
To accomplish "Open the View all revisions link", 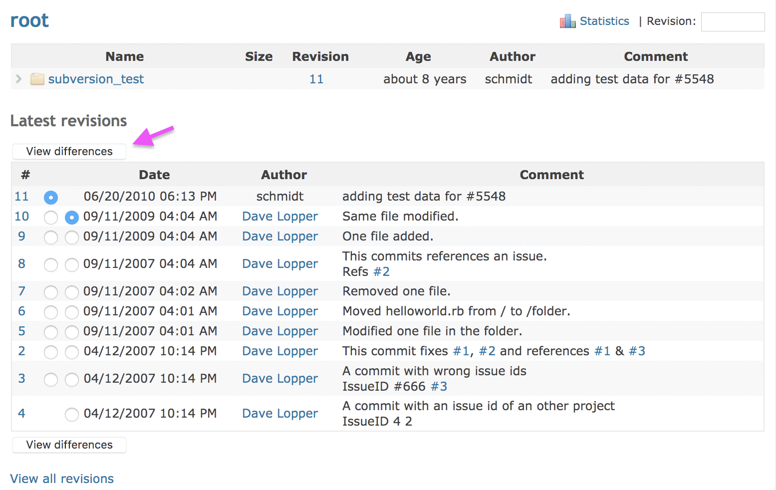I will click(x=62, y=479).
